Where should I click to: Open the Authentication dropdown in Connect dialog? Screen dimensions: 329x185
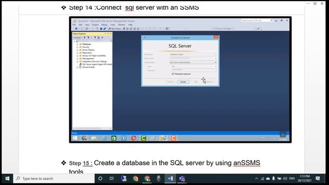[215, 63]
